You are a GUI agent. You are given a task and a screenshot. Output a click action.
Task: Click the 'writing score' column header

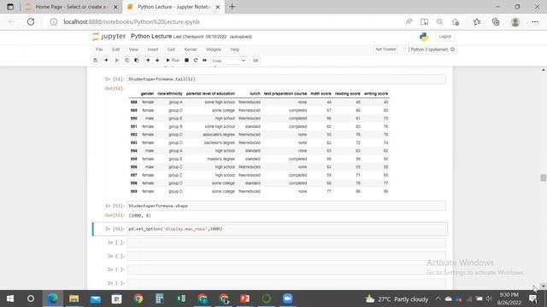376,94
